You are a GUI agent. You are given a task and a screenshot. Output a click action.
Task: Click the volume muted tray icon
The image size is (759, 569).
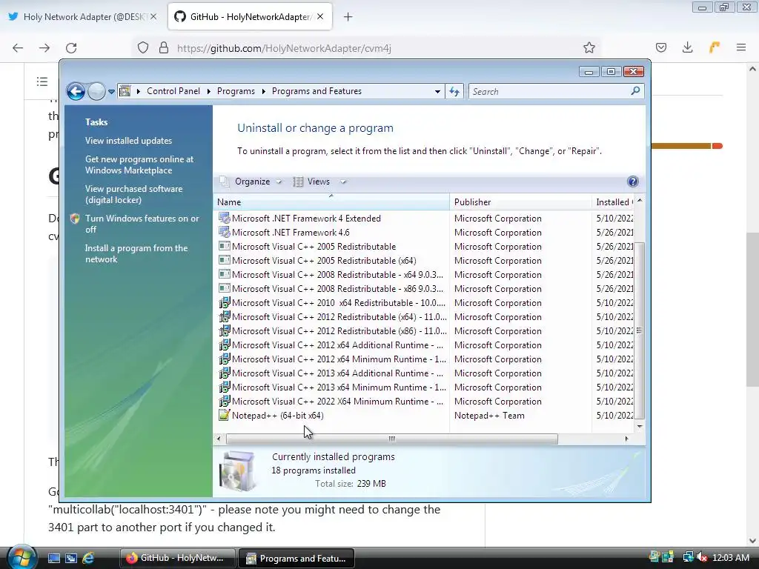(x=701, y=557)
